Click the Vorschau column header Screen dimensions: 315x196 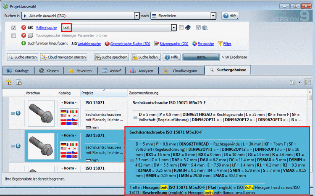[x=33, y=93]
